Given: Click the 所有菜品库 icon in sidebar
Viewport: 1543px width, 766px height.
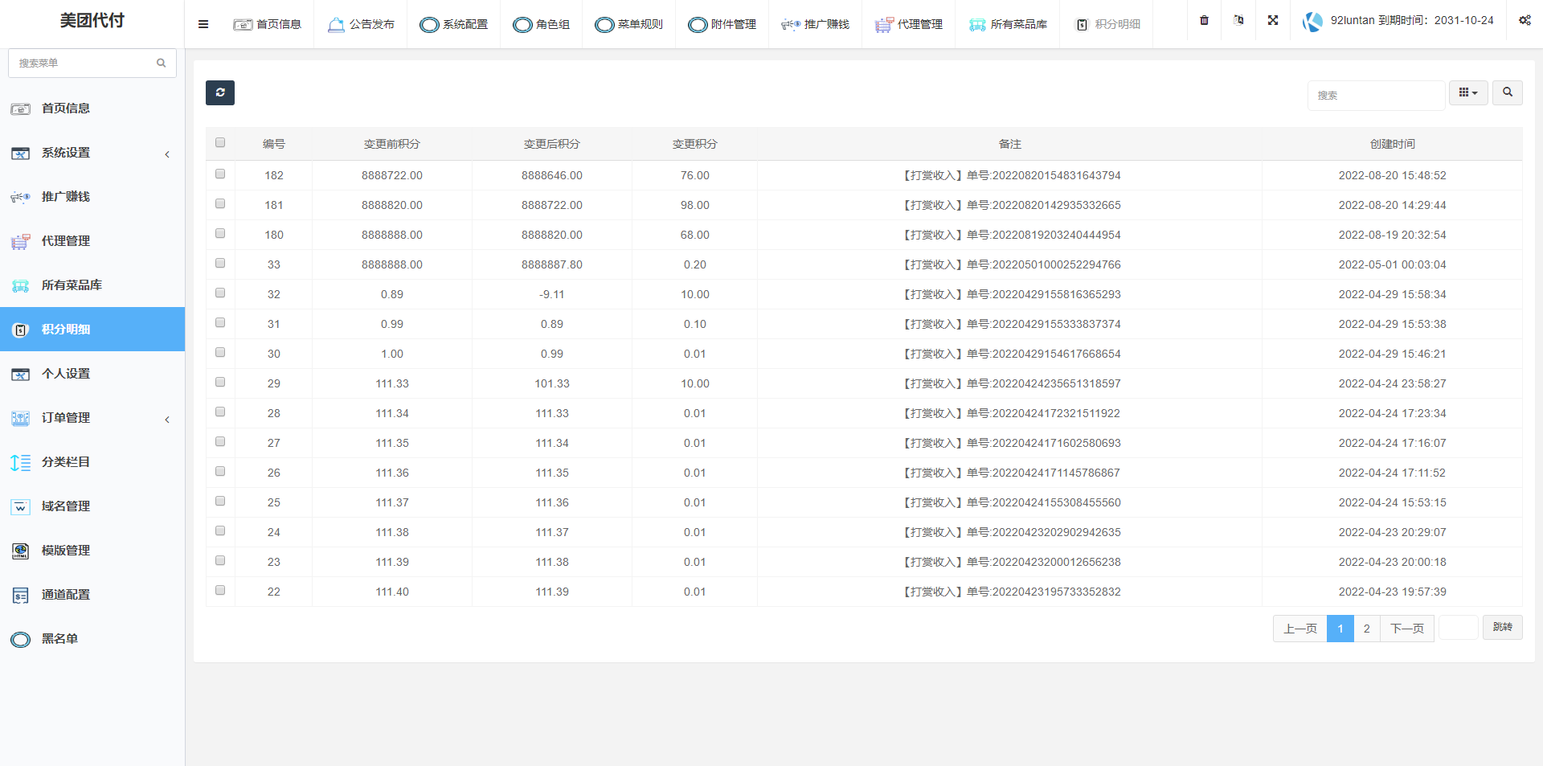Looking at the screenshot, I should pos(21,285).
